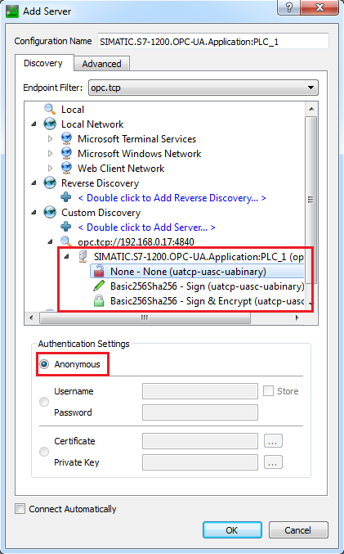This screenshot has height=554, width=344.
Task: Click the Microsoft Terminal Services network icon
Action: [x=66, y=139]
